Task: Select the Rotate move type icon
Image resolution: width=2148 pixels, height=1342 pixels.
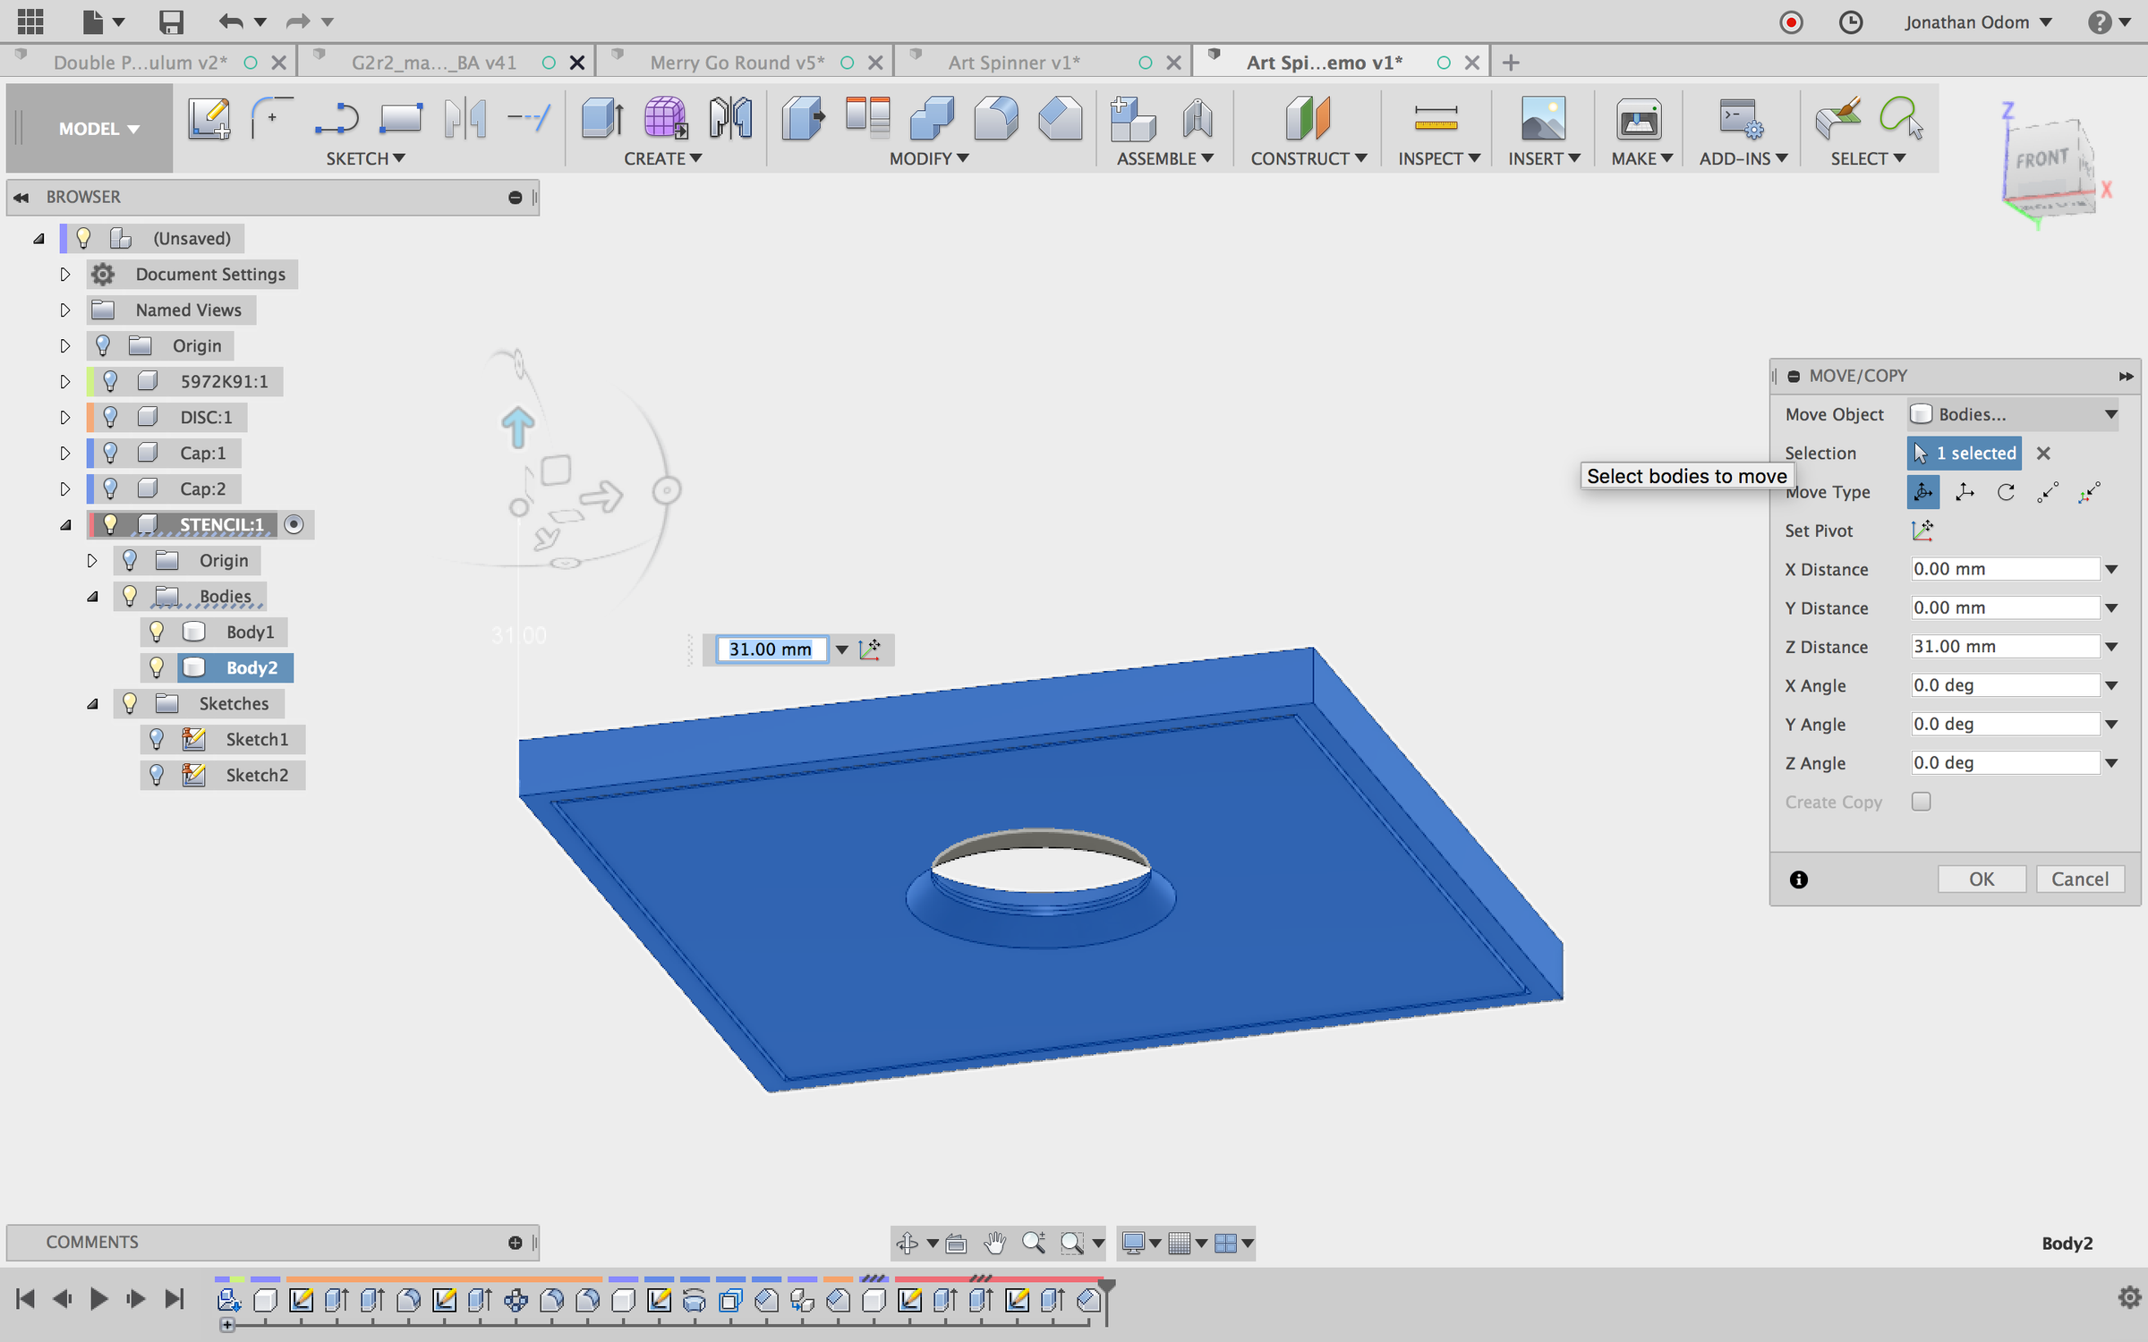Action: click(x=2006, y=492)
